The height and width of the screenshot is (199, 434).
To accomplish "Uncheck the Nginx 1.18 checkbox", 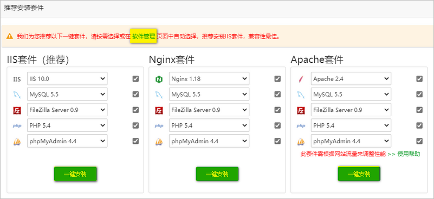I will click(277, 79).
